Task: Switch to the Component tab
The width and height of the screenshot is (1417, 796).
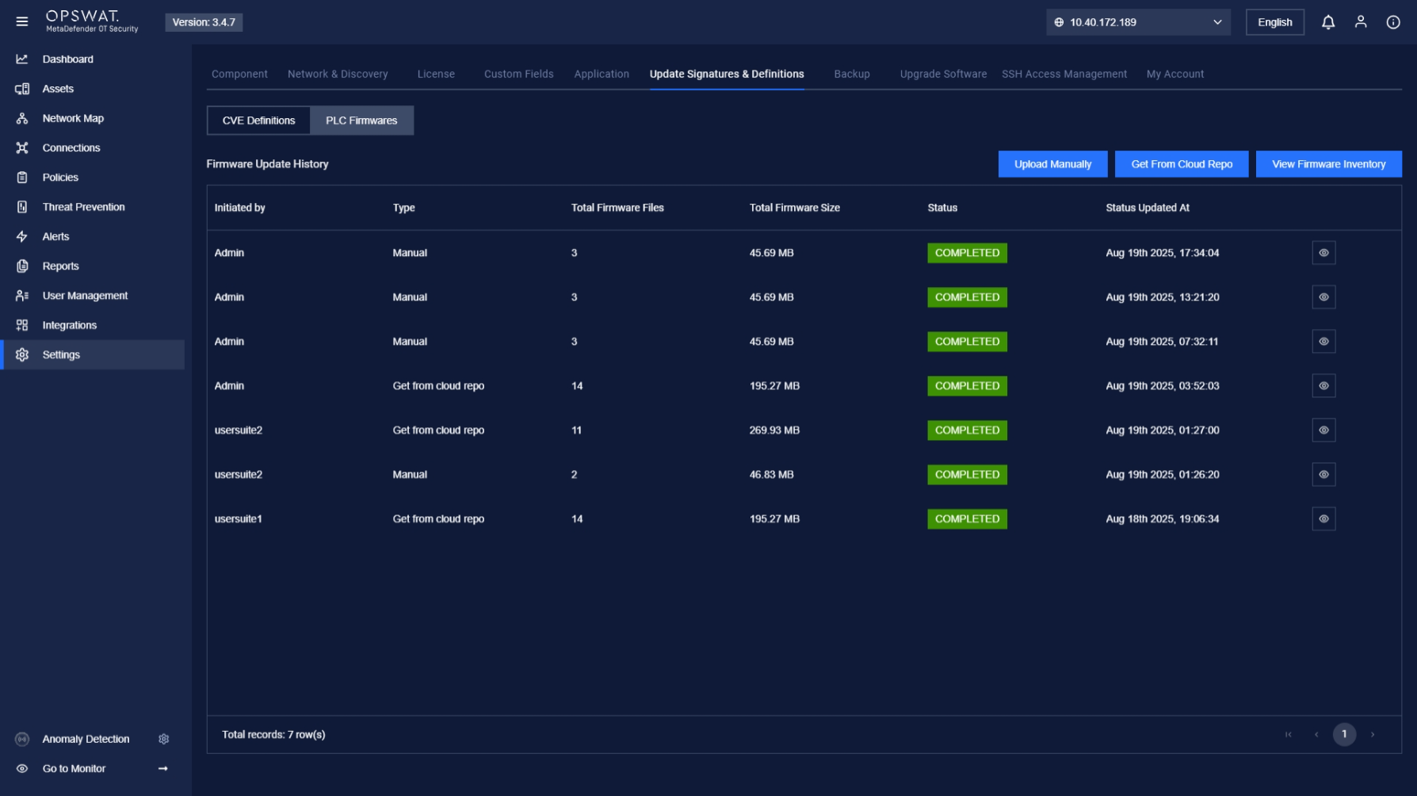Action: (239, 74)
